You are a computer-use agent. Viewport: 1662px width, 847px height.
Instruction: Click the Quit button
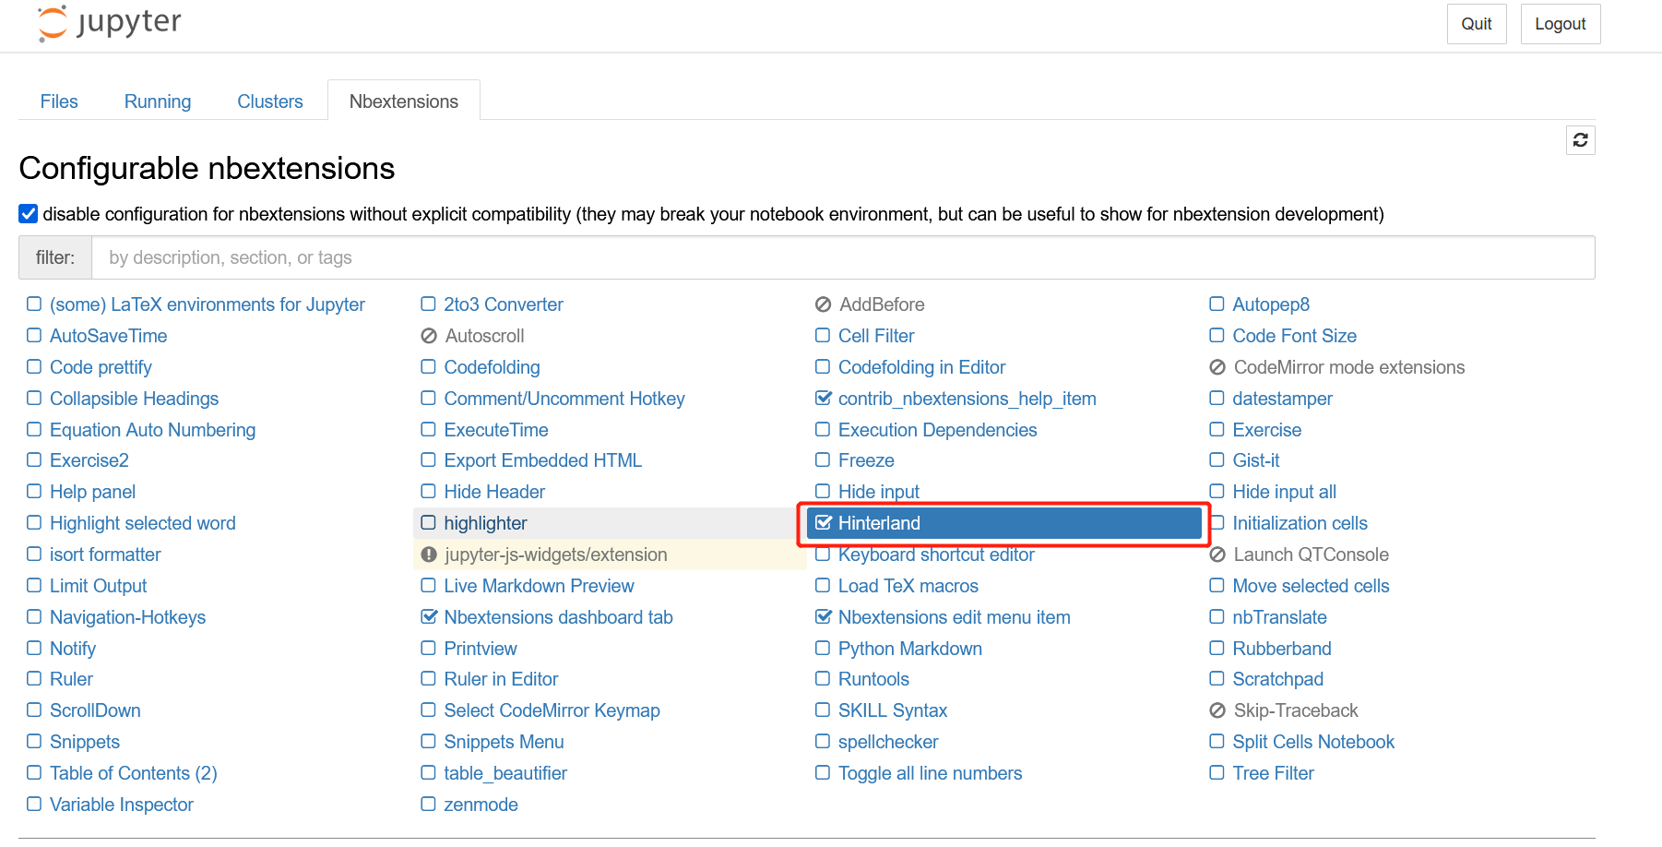[x=1477, y=24]
